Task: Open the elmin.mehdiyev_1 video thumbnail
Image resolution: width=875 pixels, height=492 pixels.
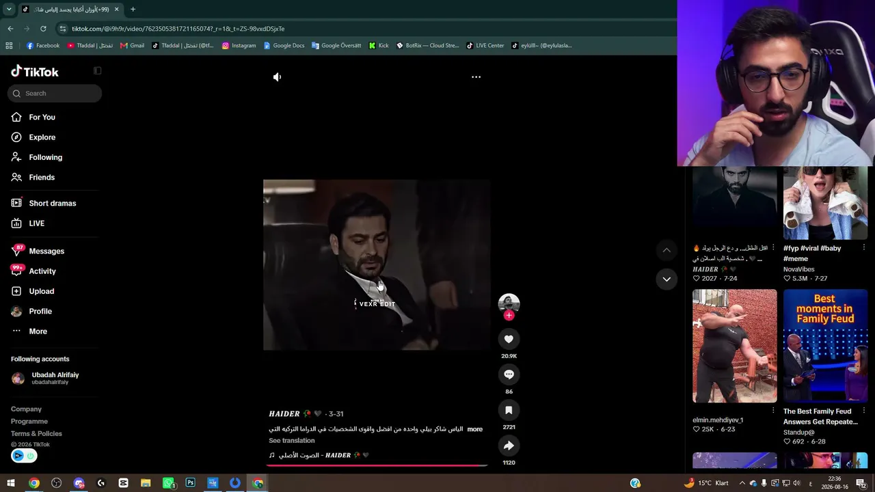Action: (x=735, y=346)
